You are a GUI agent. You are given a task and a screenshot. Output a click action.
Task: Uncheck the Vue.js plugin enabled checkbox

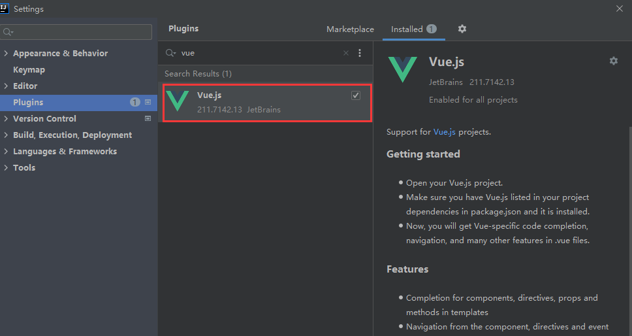point(356,95)
